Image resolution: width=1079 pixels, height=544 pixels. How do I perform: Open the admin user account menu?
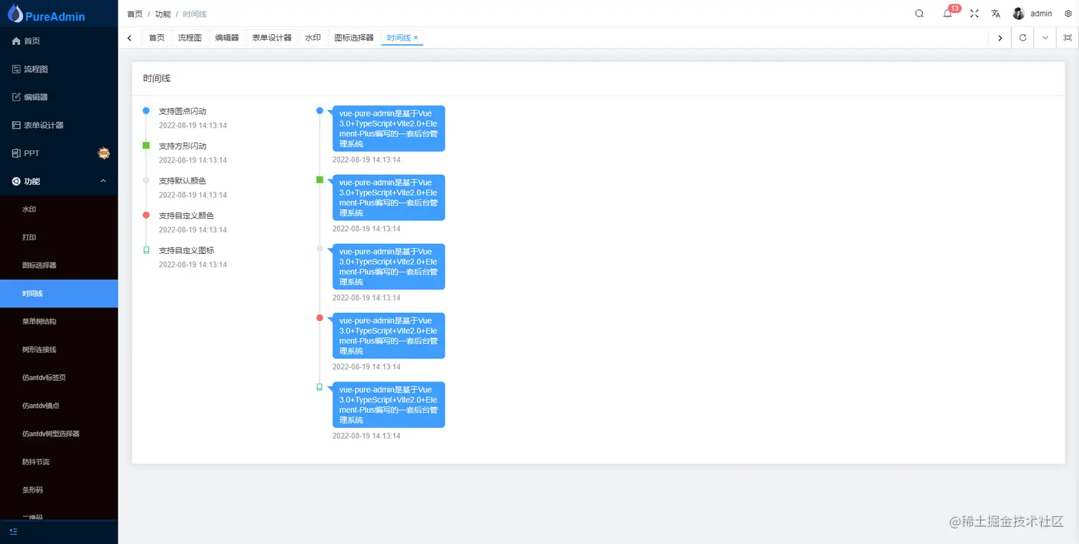1034,14
